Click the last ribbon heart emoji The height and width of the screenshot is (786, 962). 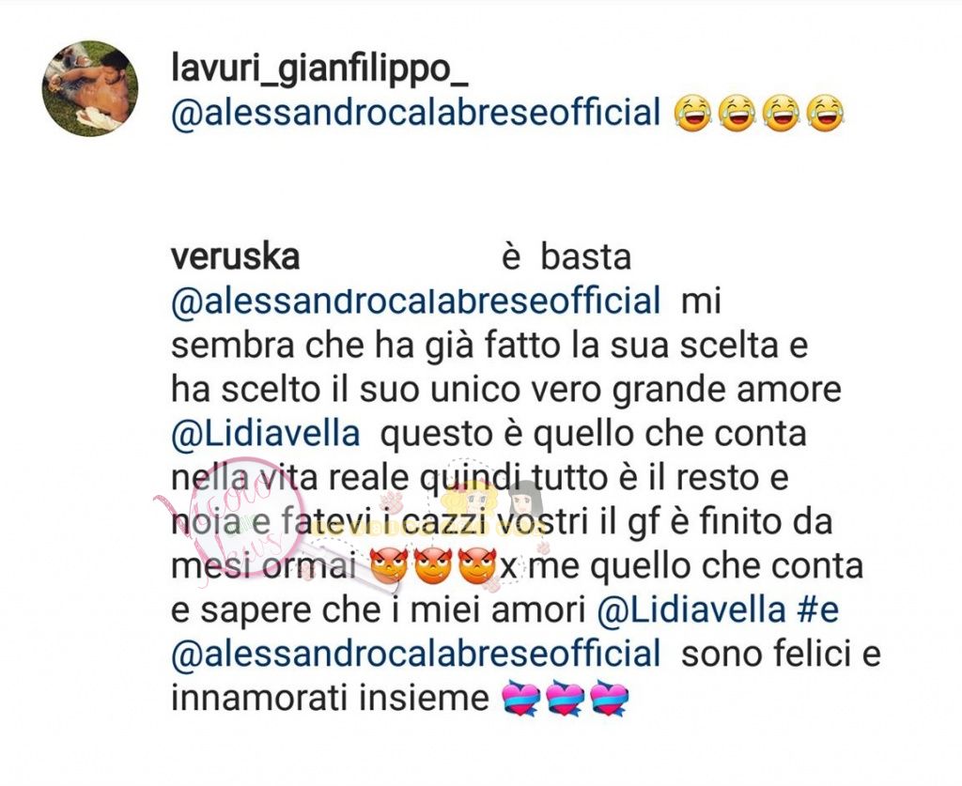pyautogui.click(x=609, y=699)
